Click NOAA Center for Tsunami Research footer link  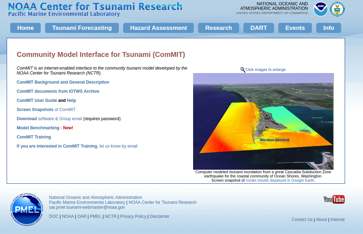[x=163, y=202]
